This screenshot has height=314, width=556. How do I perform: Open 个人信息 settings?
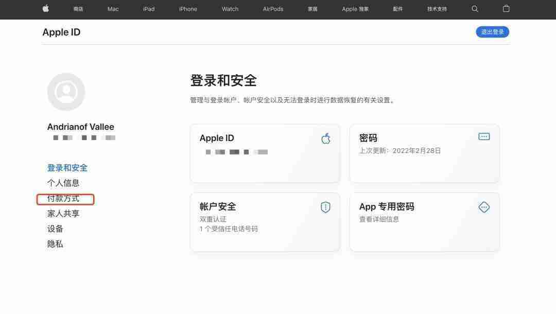tap(63, 183)
